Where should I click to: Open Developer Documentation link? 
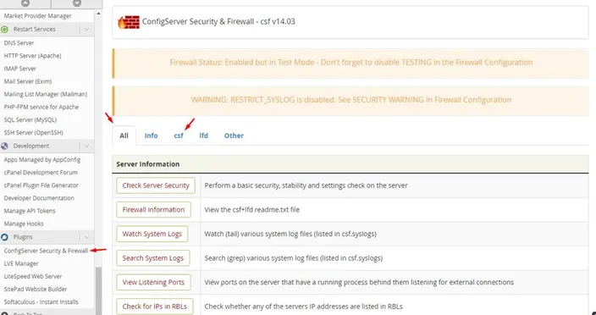pos(39,198)
